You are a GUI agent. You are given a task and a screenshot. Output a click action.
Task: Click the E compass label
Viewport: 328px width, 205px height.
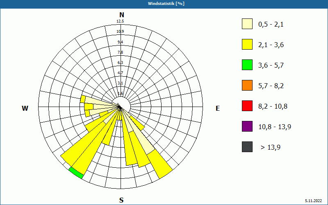(218, 108)
